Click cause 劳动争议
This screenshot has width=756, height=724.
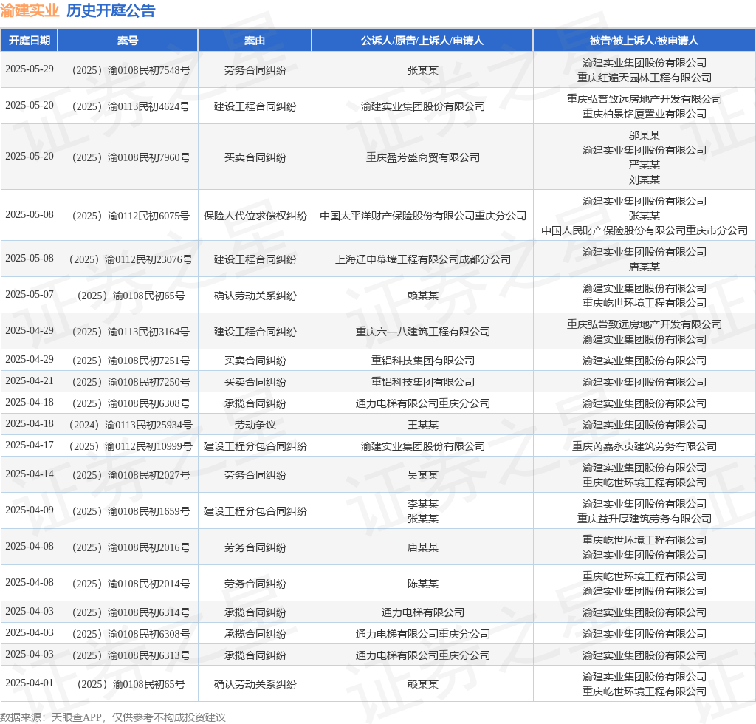point(255,425)
